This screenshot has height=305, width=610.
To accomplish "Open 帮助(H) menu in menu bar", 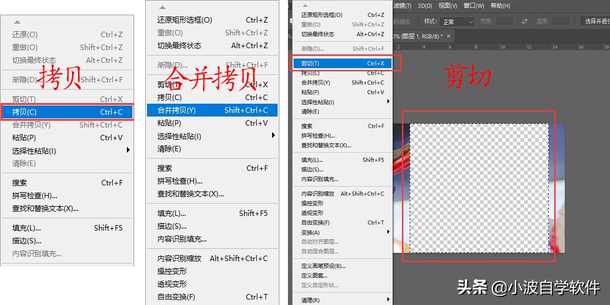I will (x=500, y=5).
